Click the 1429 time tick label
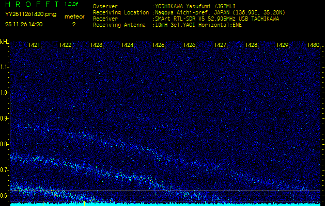This screenshot has height=206, width=325. 282,45
